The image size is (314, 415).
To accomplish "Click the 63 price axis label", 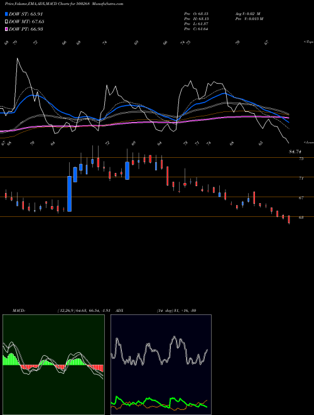I will tap(301, 218).
